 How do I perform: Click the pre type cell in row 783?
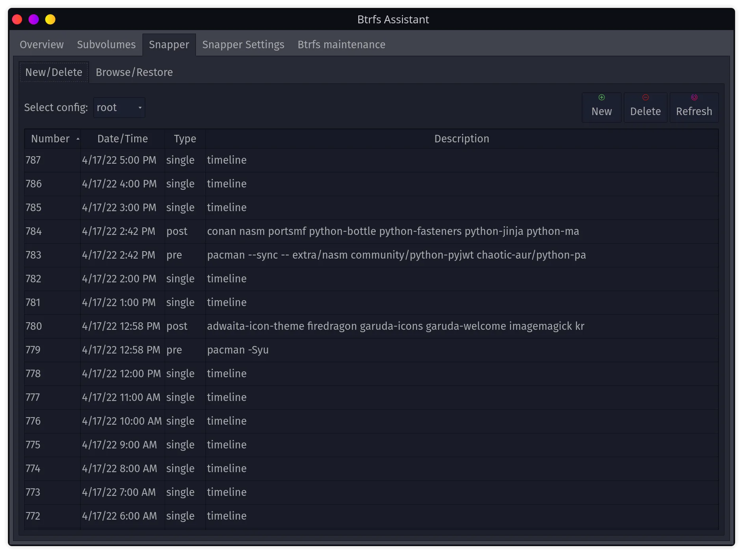pos(185,255)
